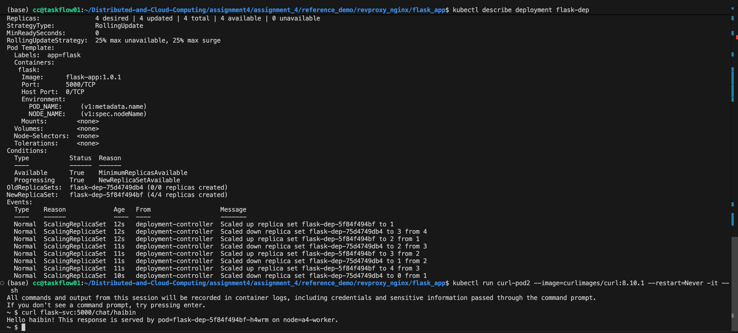
Task: Click the 'Message' column header in Events
Action: tap(233, 210)
